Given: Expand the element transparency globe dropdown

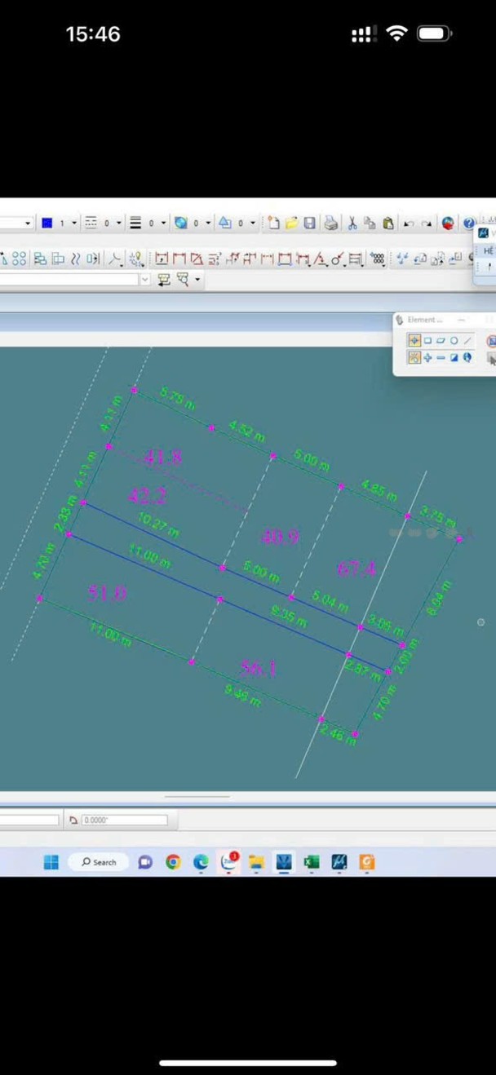Looking at the screenshot, I should 207,223.
